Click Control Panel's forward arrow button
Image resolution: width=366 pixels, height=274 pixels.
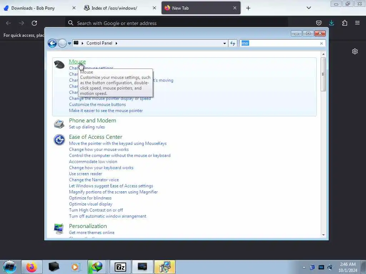coord(62,43)
